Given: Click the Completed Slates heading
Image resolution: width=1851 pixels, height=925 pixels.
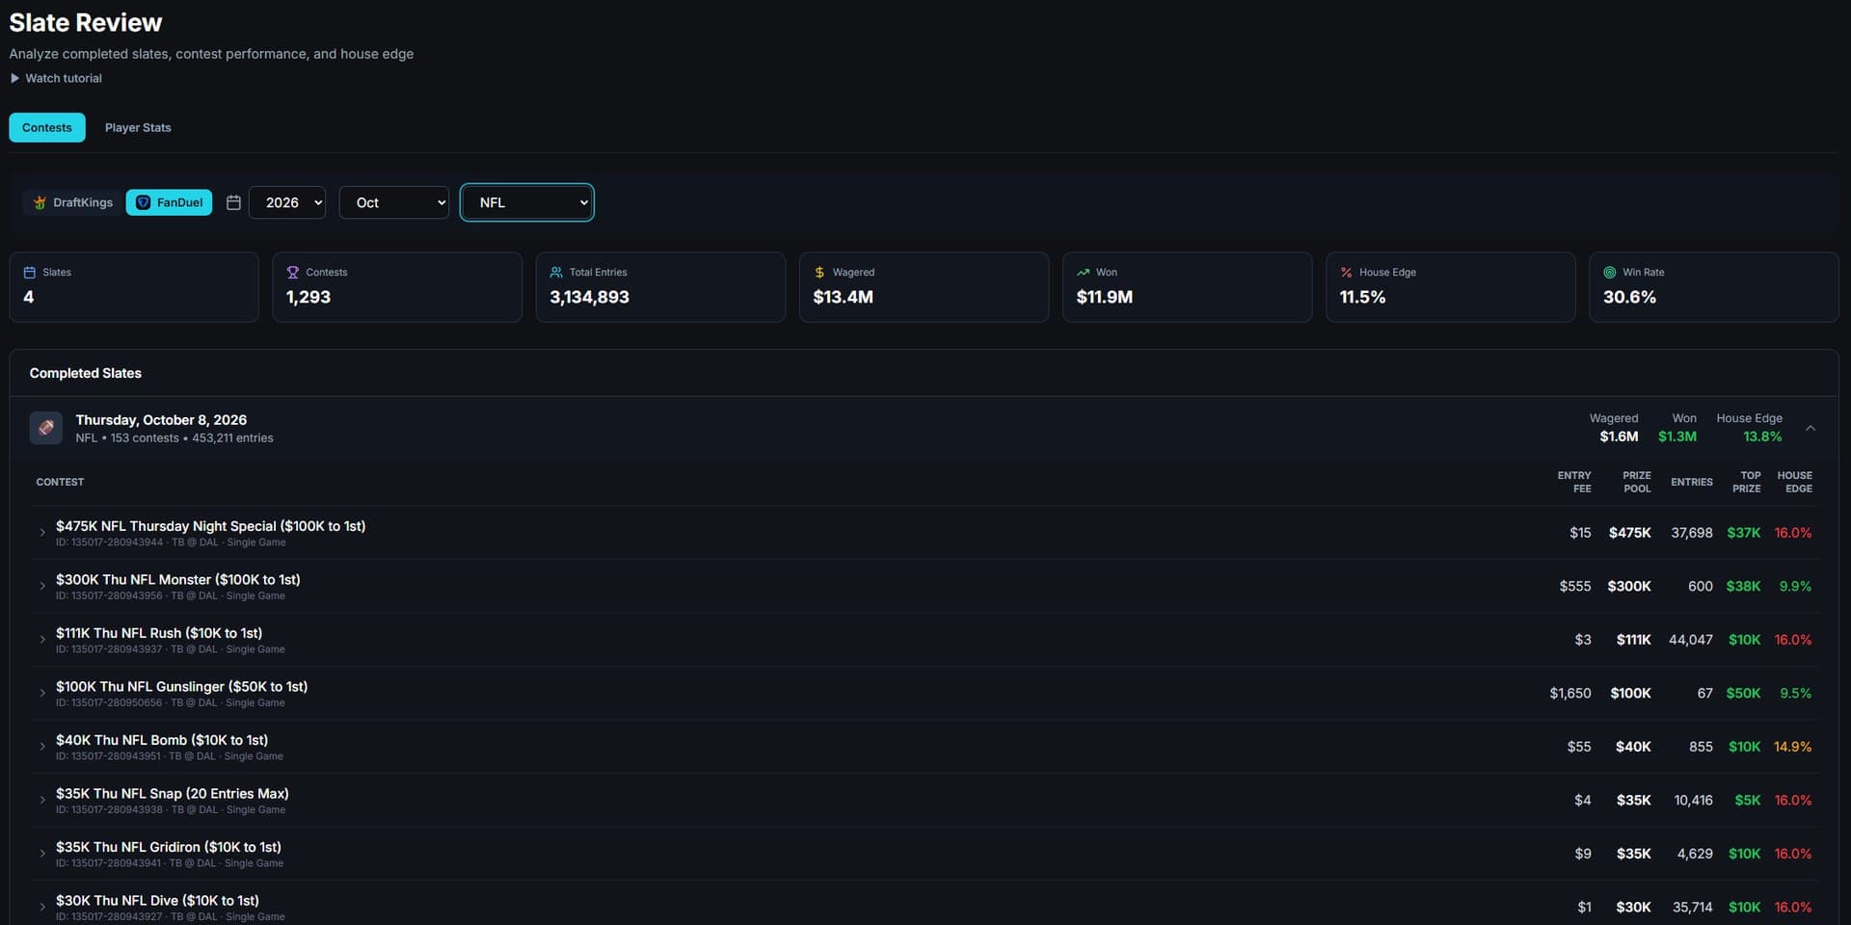Looking at the screenshot, I should coord(86,373).
